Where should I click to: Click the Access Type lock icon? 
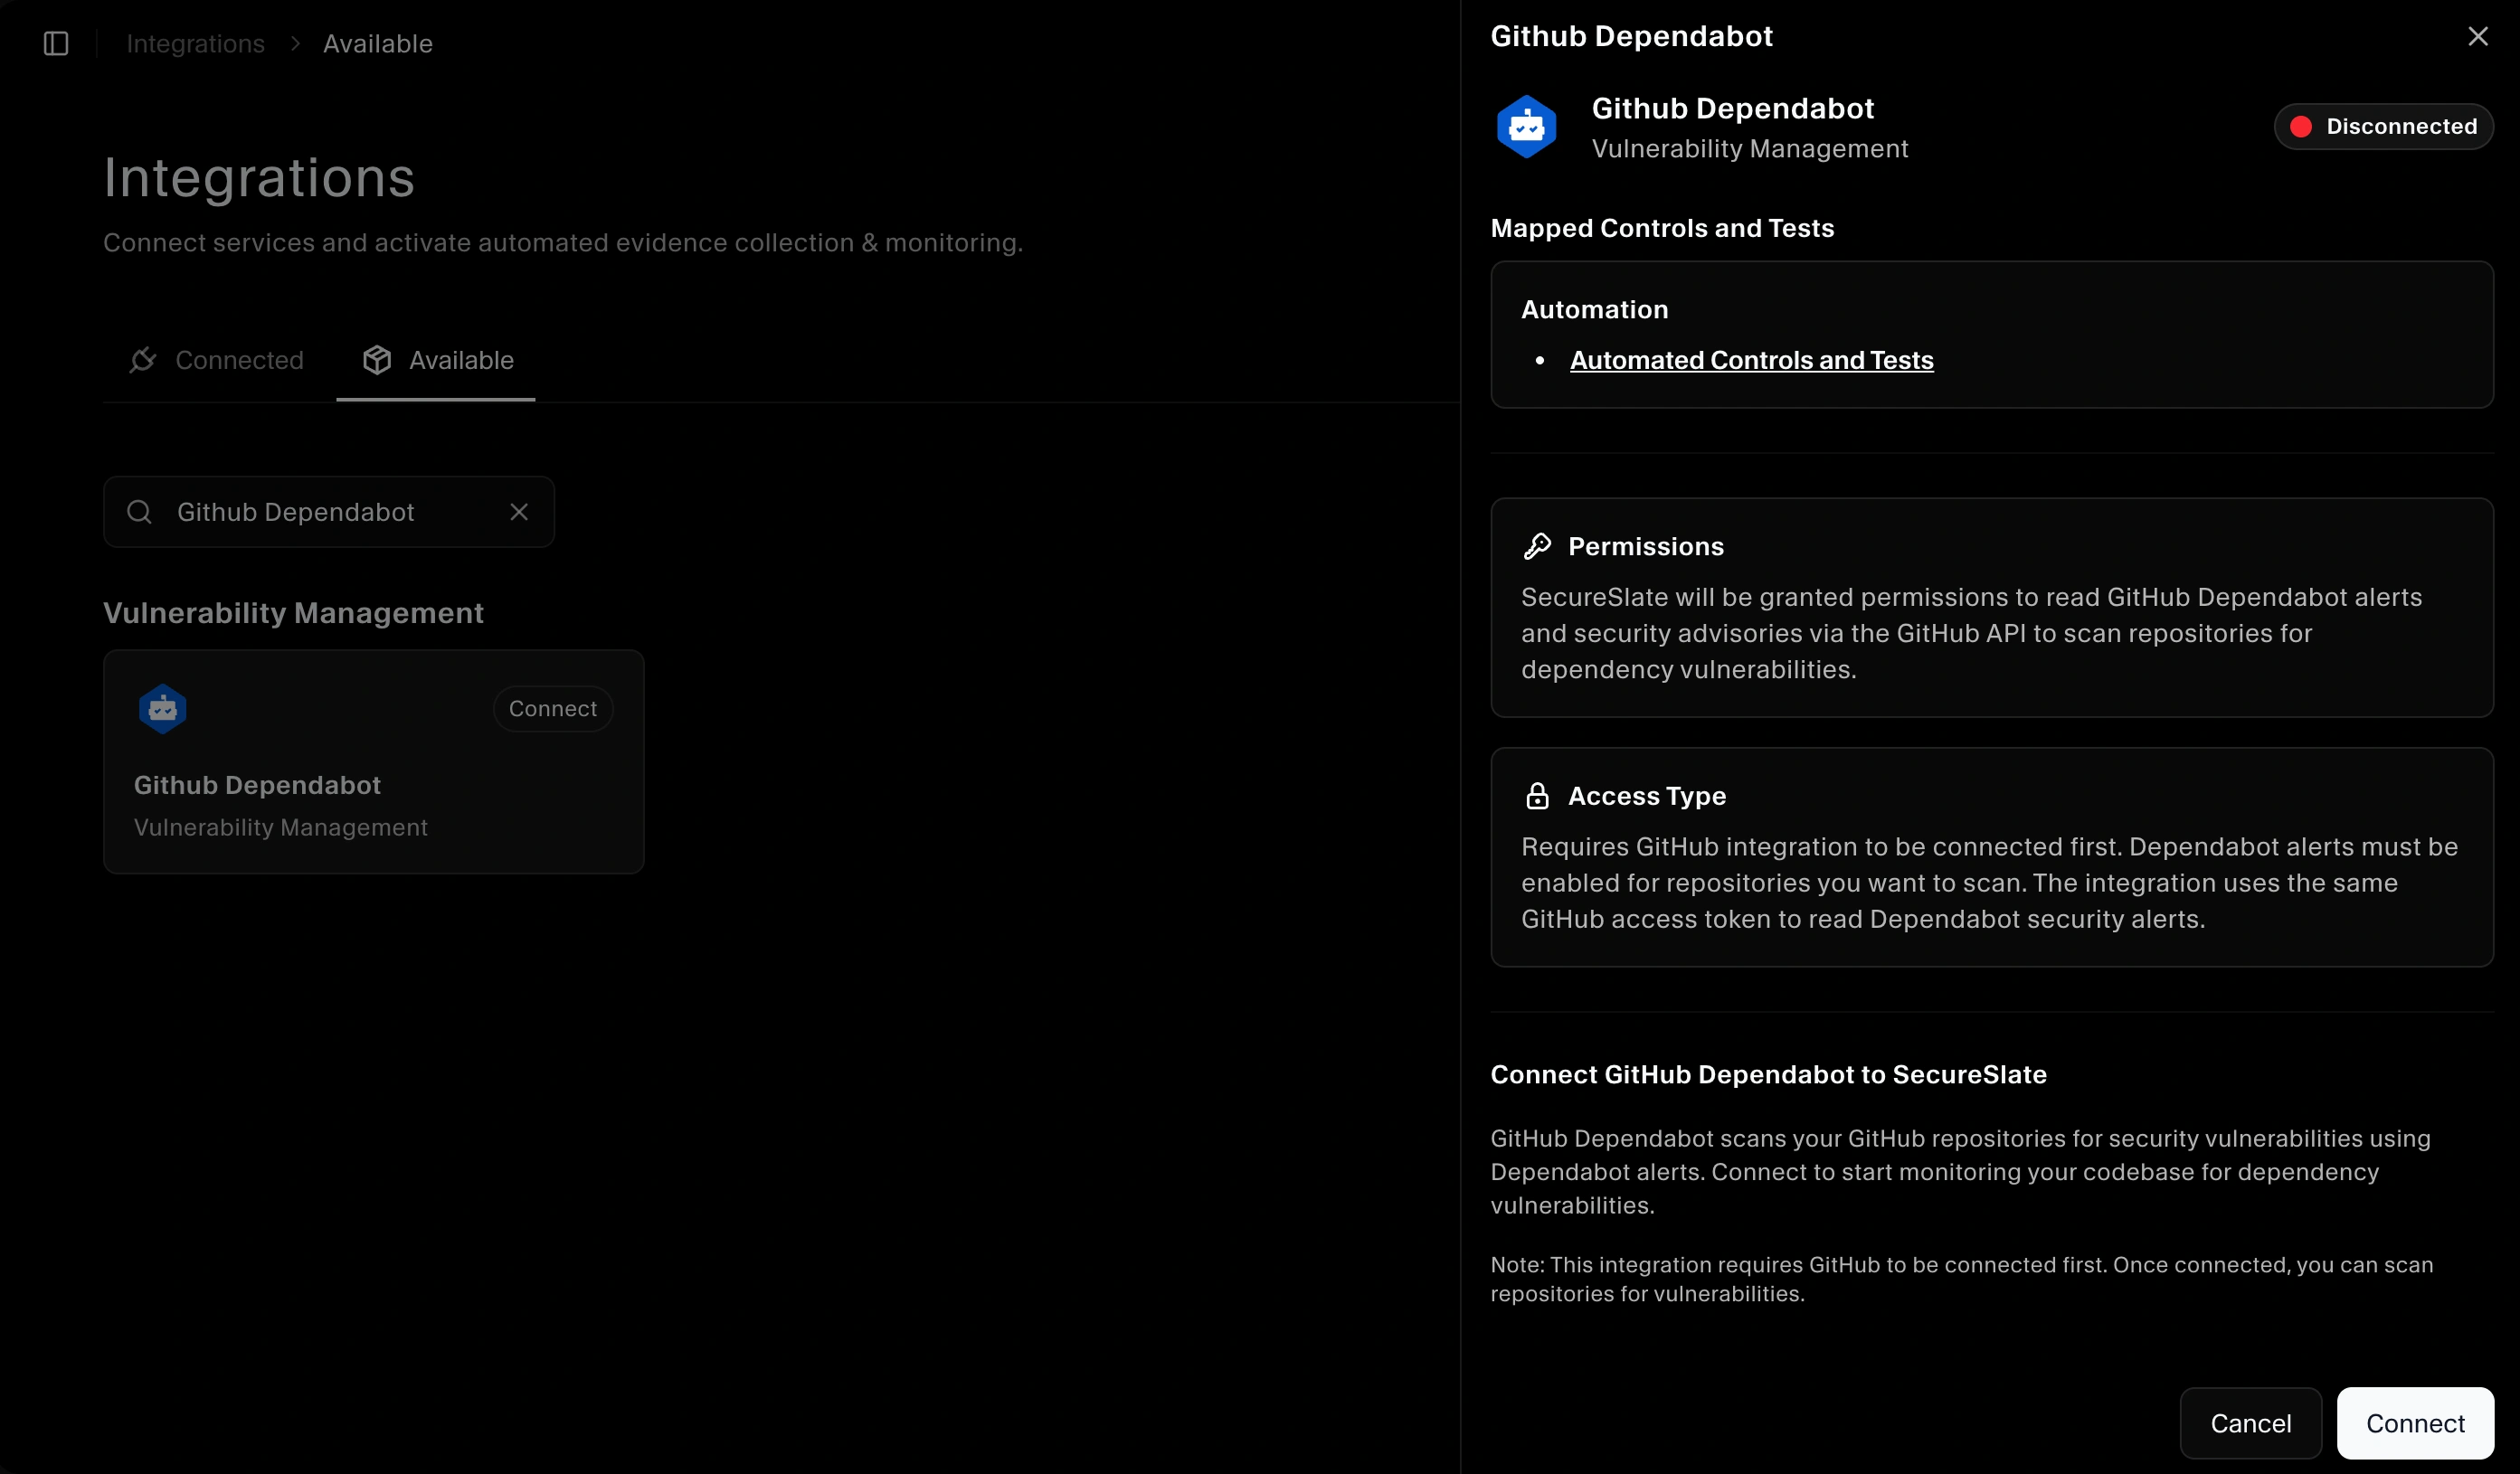[x=1537, y=795]
